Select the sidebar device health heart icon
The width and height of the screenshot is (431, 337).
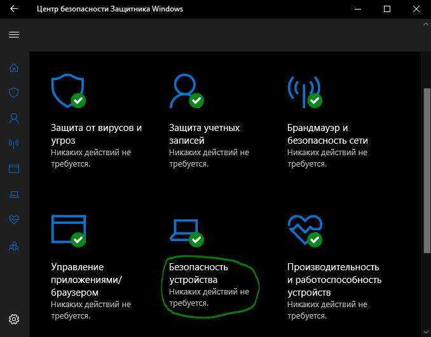click(14, 219)
